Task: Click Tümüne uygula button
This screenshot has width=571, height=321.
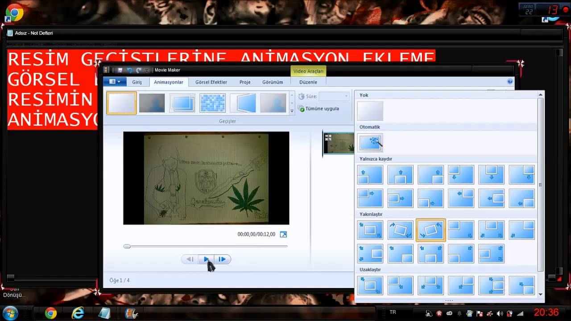Action: click(319, 109)
